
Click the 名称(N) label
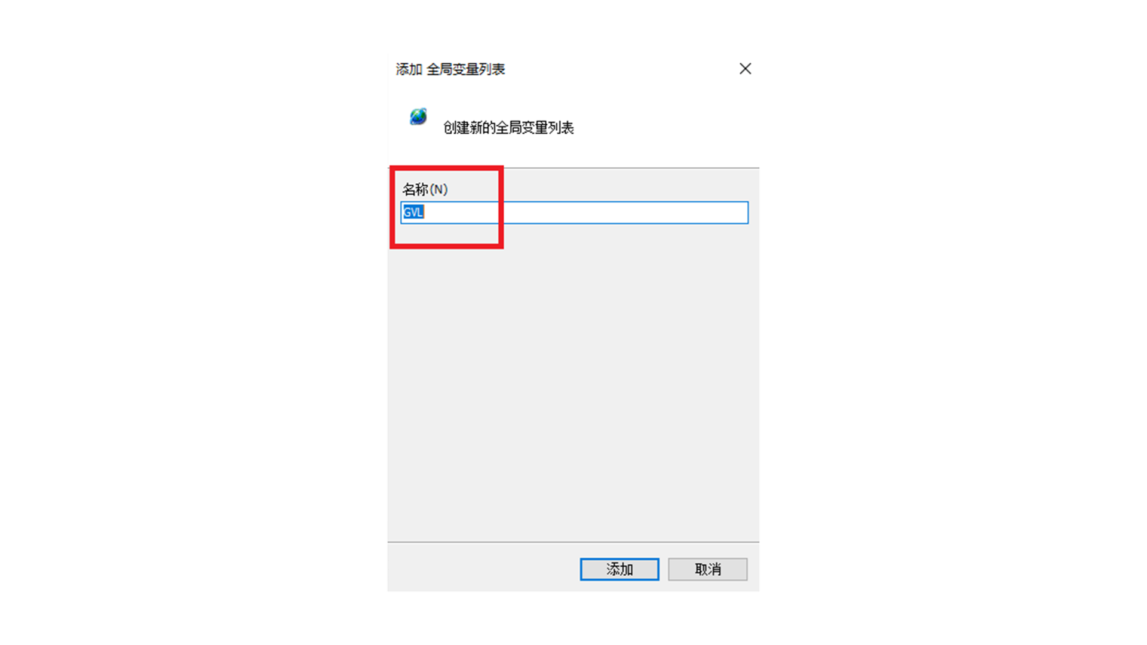[x=425, y=189]
